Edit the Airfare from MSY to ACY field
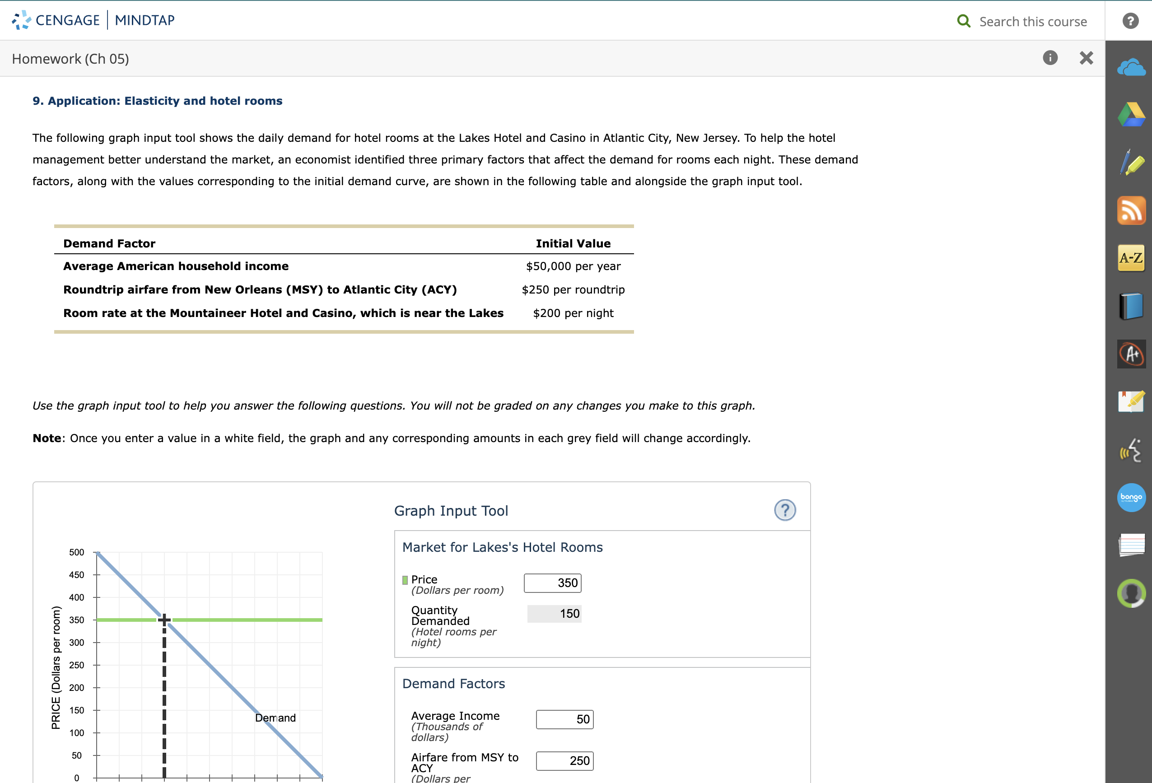Viewport: 1152px width, 783px height. (x=564, y=761)
